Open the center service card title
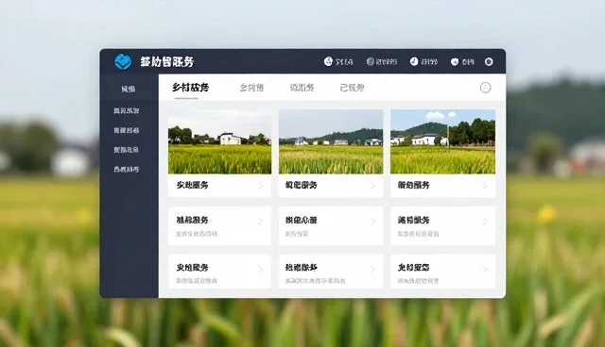605x347 pixels. [301, 220]
